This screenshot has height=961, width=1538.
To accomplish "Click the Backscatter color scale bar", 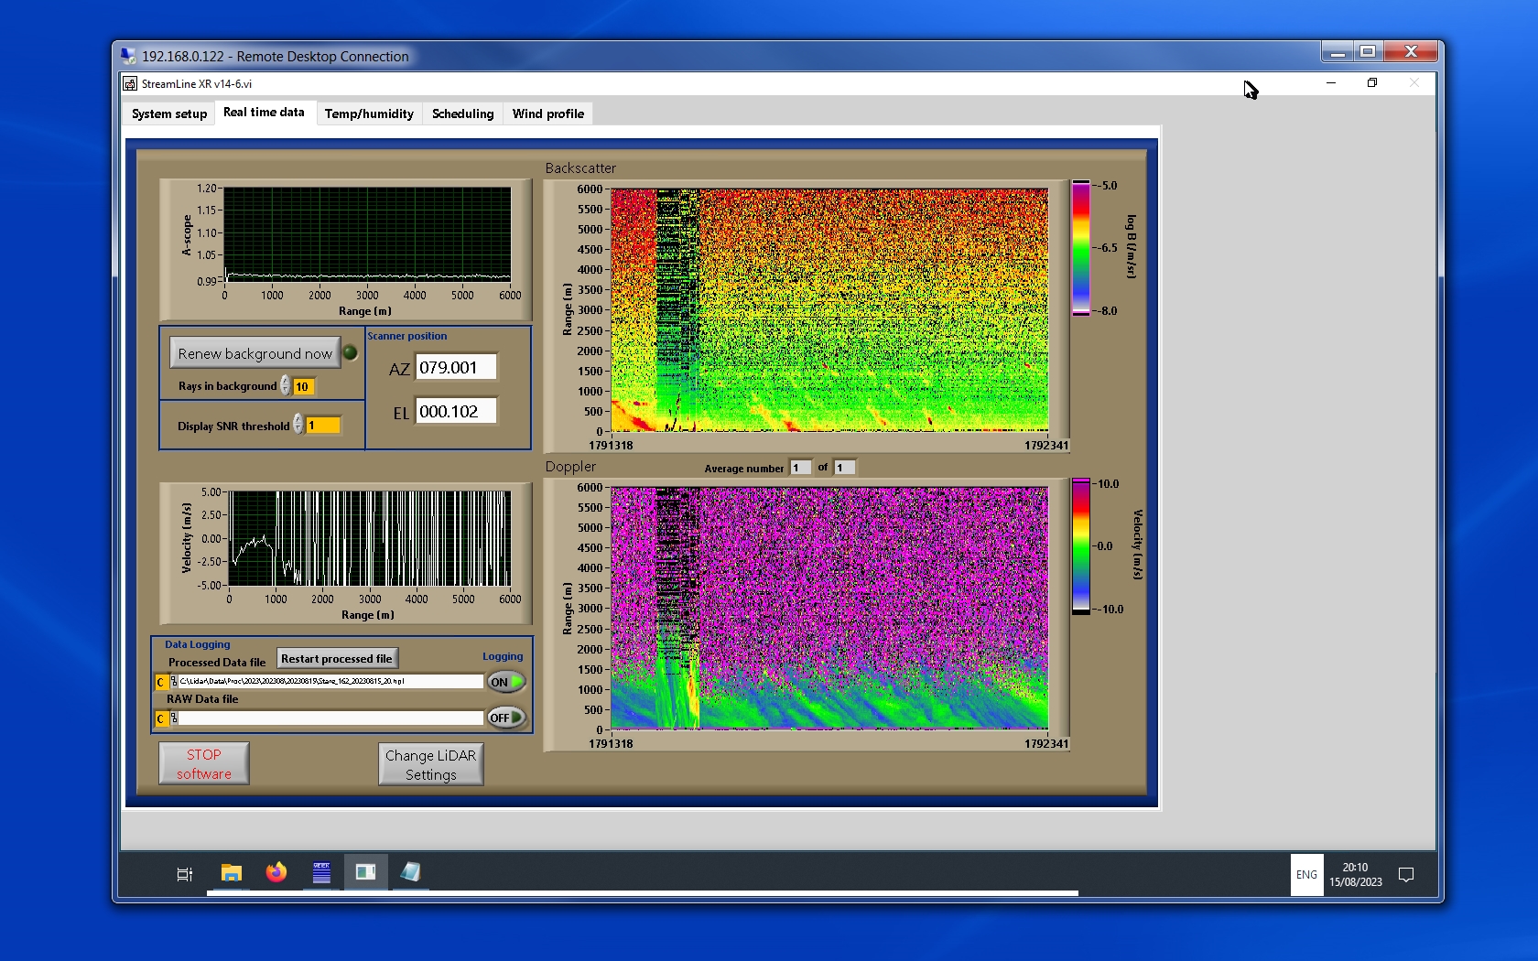I will tap(1081, 248).
